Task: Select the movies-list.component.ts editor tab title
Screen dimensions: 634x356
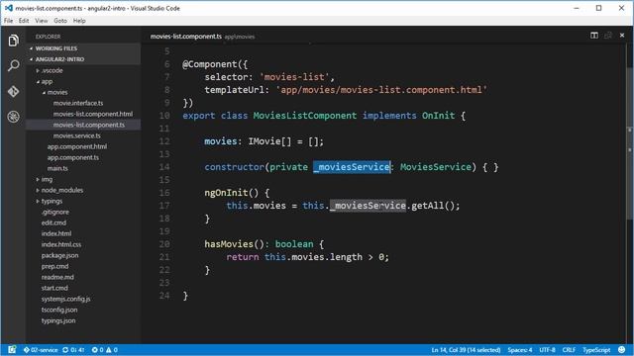Action: coord(186,37)
